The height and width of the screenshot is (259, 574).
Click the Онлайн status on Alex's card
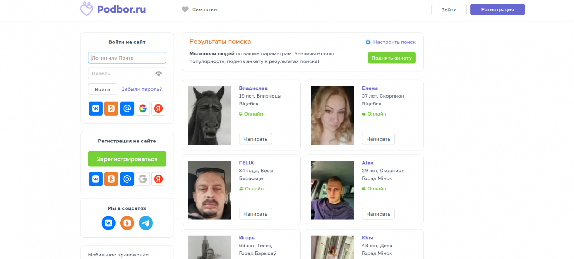[374, 189]
